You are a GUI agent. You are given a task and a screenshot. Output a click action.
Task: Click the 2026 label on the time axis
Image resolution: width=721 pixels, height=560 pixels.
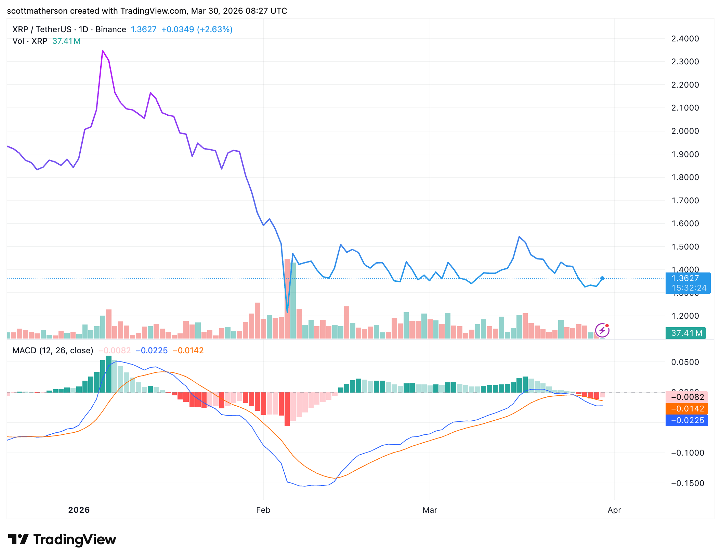point(79,510)
